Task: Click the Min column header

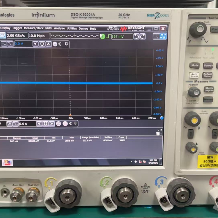Action: pos(53,138)
